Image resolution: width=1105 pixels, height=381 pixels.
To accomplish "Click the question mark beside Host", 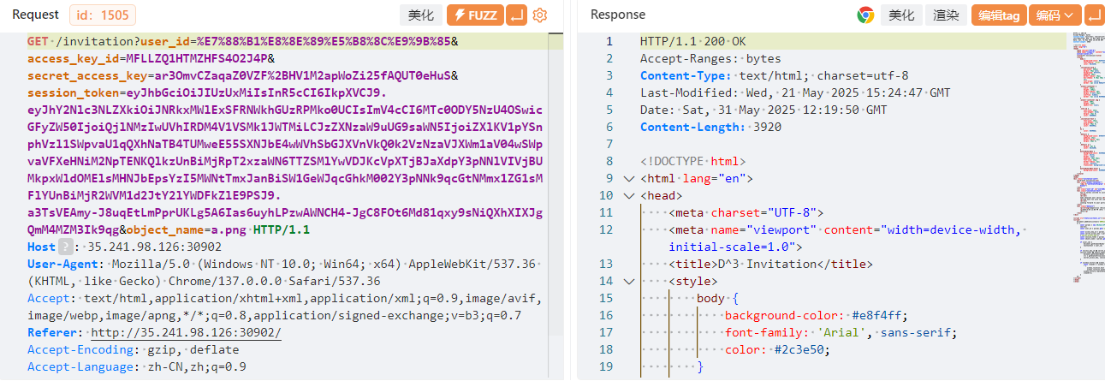I will (x=62, y=247).
